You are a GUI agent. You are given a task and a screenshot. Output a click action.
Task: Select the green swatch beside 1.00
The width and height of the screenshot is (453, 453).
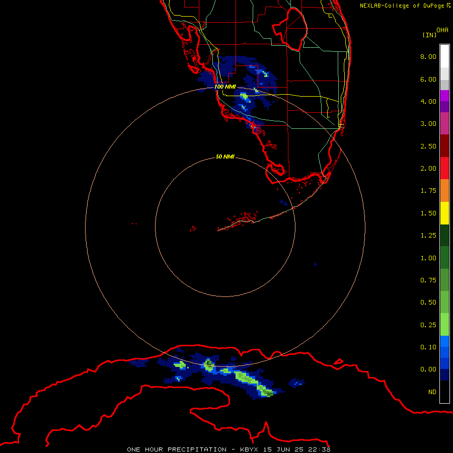pyautogui.click(x=444, y=258)
